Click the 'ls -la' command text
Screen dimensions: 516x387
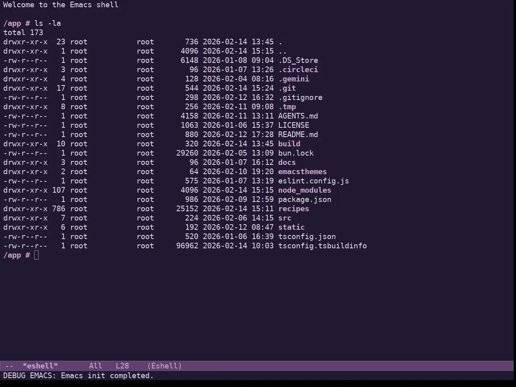point(48,23)
